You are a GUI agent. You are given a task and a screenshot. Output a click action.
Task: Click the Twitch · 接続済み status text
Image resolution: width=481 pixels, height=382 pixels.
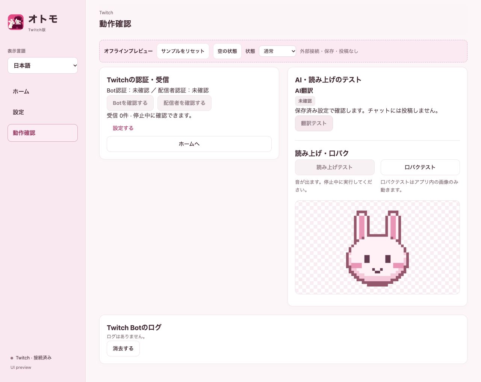[33, 358]
